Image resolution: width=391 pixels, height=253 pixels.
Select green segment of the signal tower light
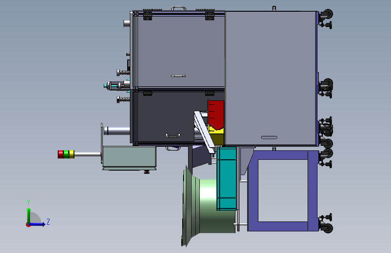click(66, 154)
